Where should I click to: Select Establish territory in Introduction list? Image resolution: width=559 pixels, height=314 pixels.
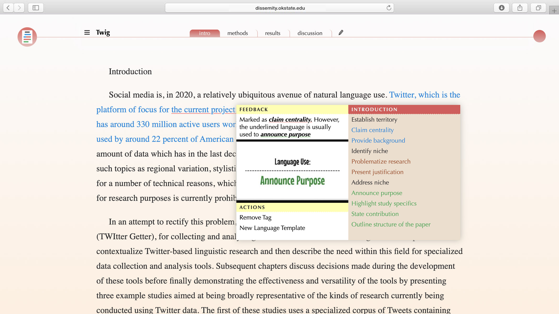[374, 120]
